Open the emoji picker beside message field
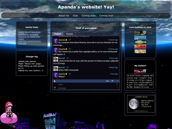 [x=55, y=88]
